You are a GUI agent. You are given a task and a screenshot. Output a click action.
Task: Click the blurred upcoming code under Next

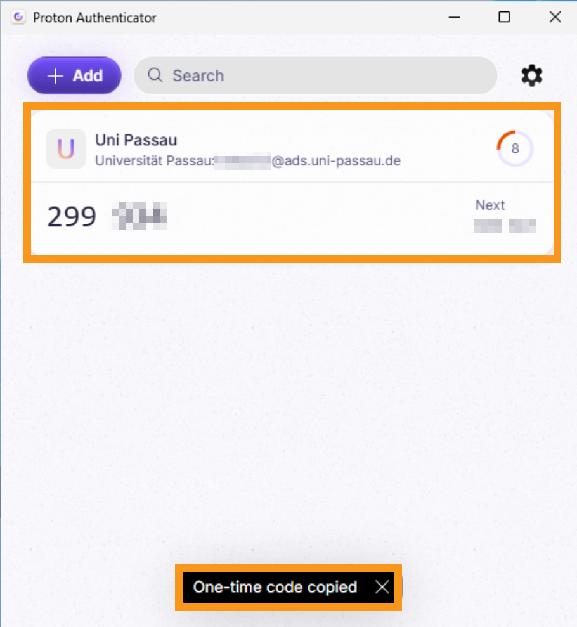505,226
